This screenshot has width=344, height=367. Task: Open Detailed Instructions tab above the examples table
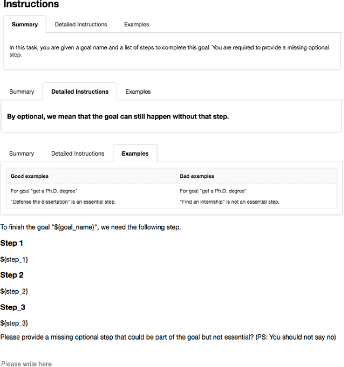point(77,153)
